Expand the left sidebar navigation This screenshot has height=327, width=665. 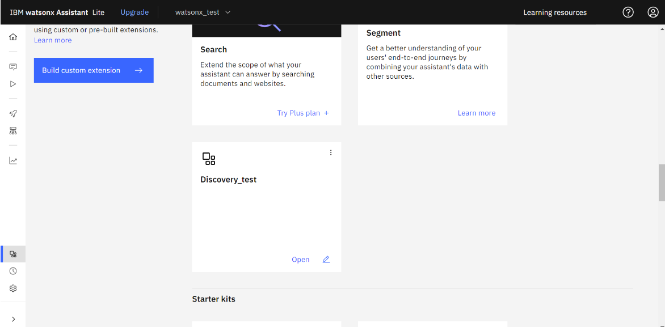point(13,319)
